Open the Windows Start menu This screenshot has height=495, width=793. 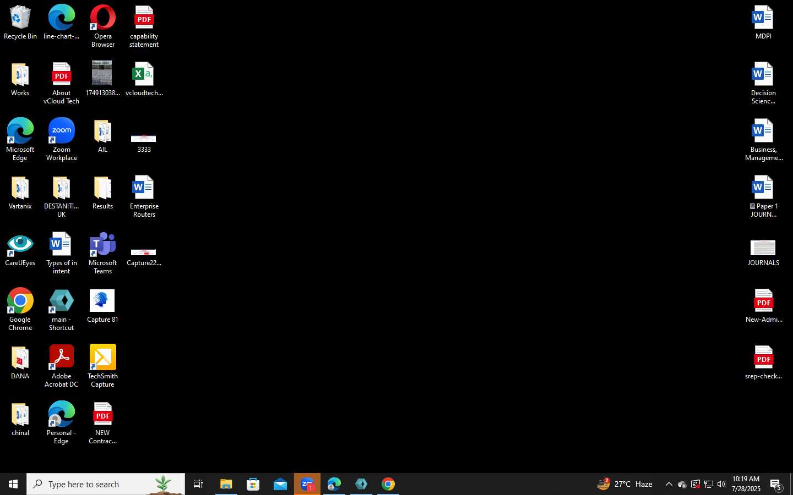13,484
